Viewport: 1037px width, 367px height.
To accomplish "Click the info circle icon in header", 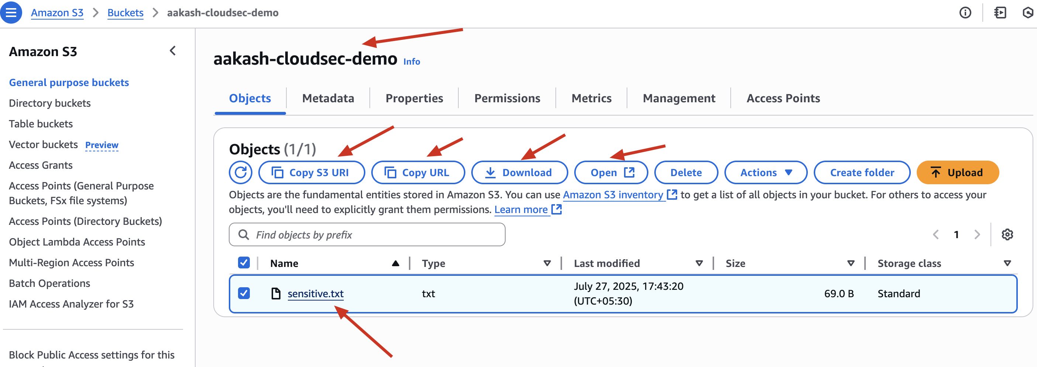I will (965, 13).
